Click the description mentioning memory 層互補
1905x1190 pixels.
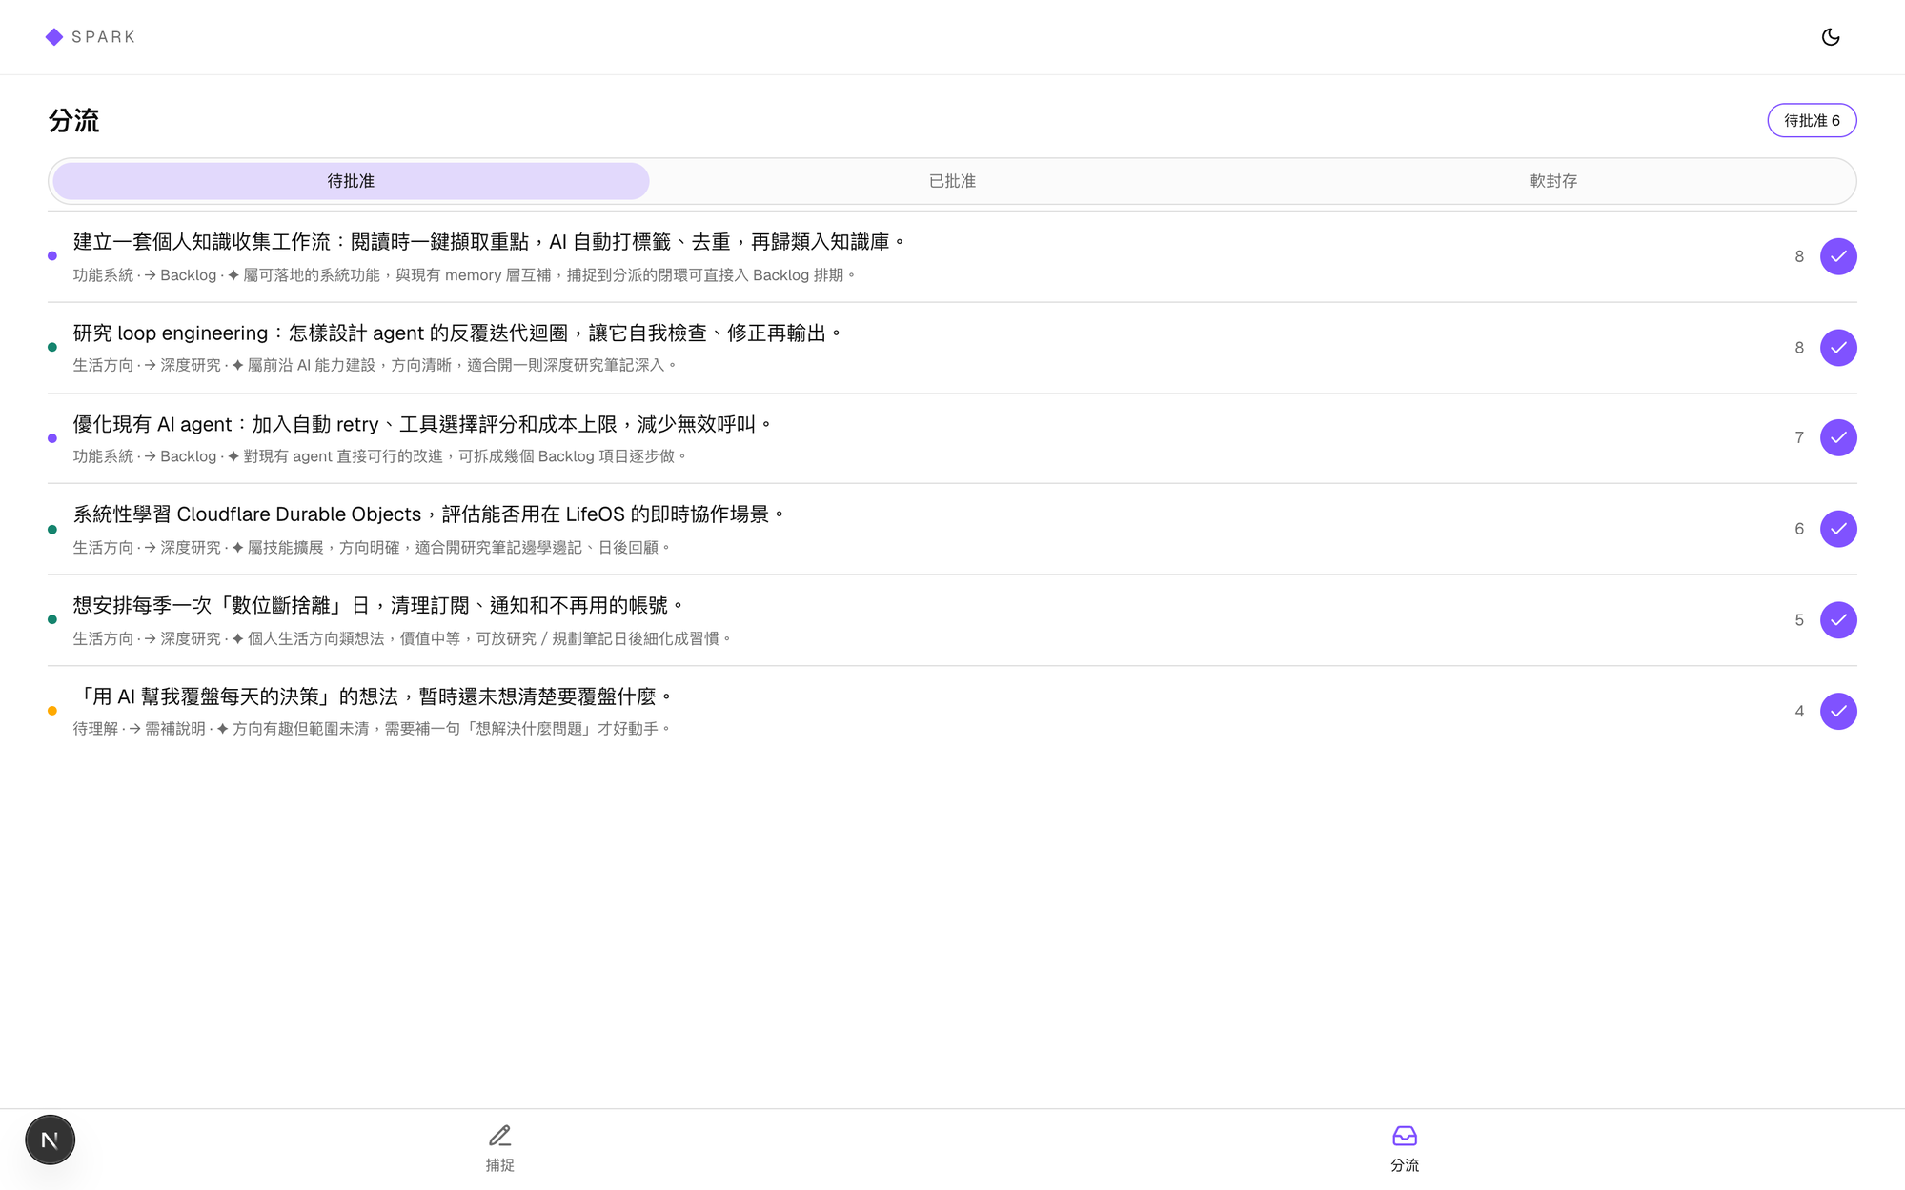465,275
